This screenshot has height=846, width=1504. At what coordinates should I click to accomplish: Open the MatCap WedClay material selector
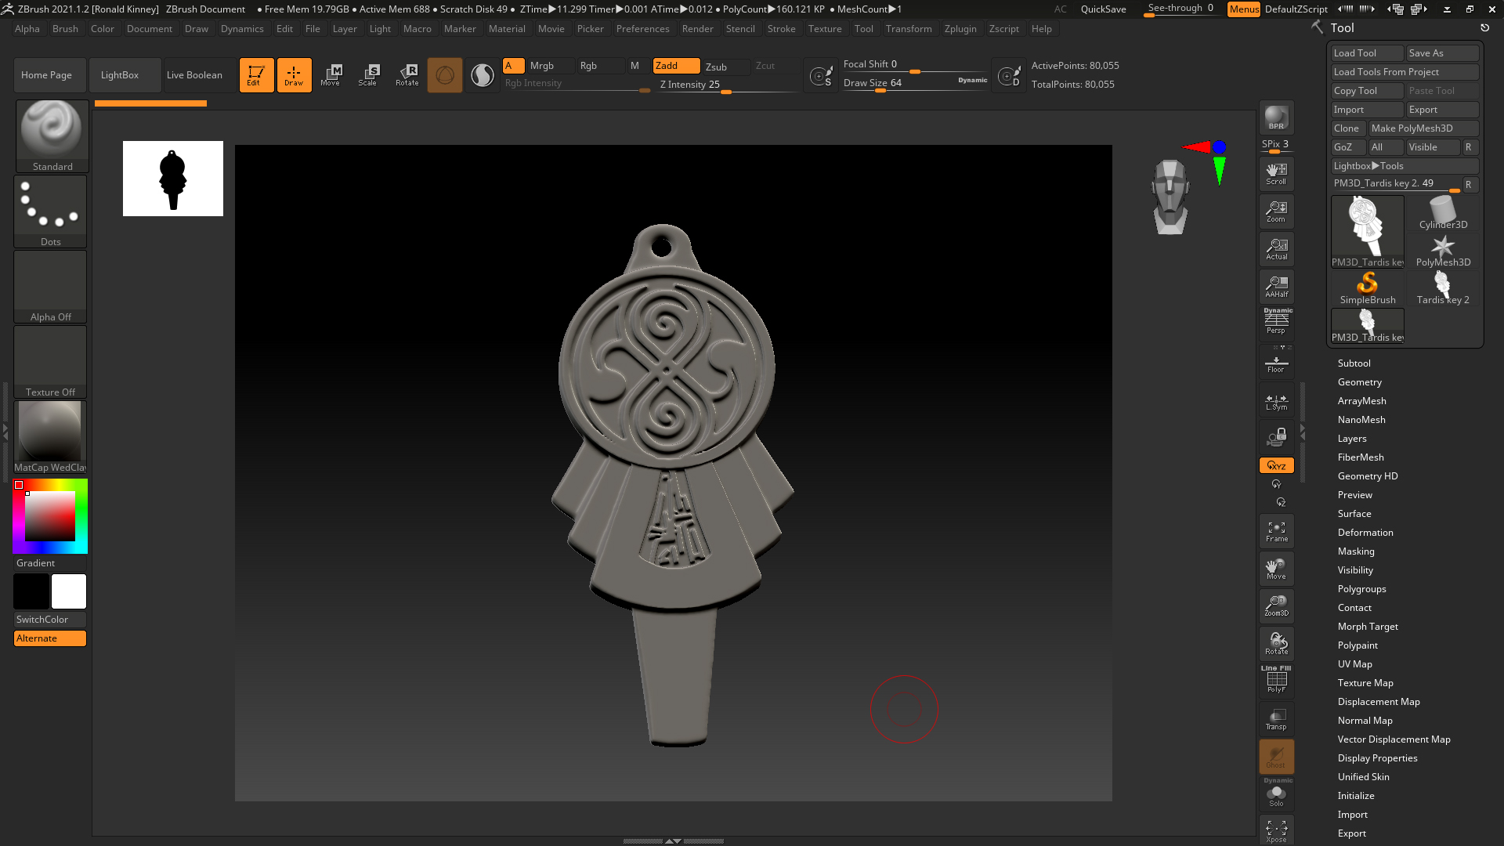click(51, 437)
